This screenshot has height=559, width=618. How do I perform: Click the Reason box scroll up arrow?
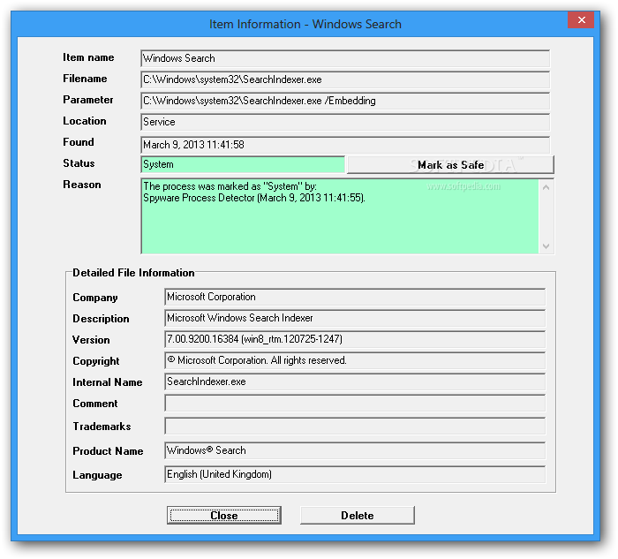(546, 187)
